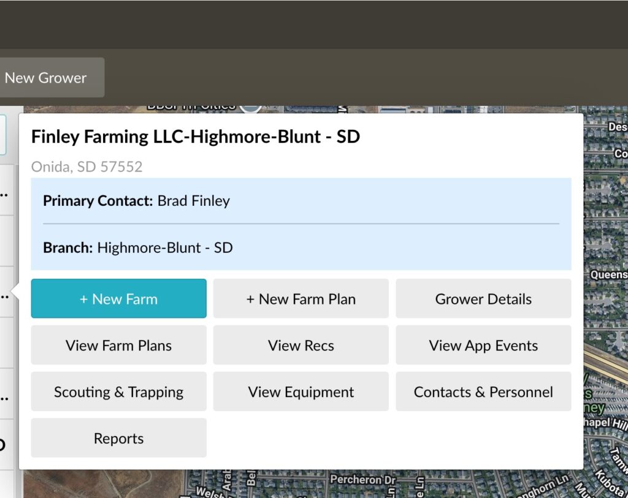628x498 pixels.
Task: Select the grower list row beside popup arrow
Action: (5, 294)
